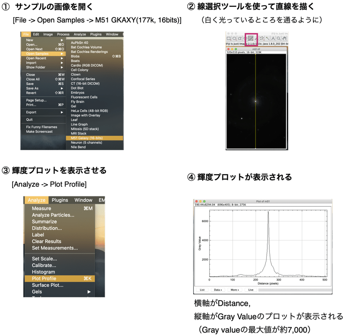Open the Data dropdown below the plot
This screenshot has height=336, width=346.
pyautogui.click(x=218, y=290)
